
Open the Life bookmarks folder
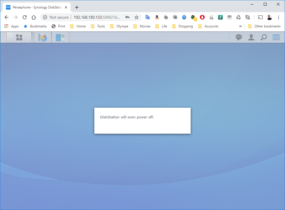click(x=161, y=26)
